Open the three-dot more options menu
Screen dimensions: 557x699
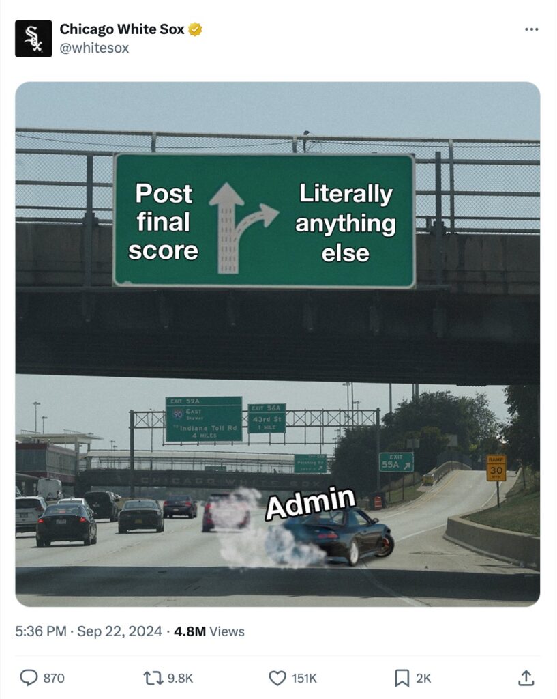pyautogui.click(x=531, y=29)
